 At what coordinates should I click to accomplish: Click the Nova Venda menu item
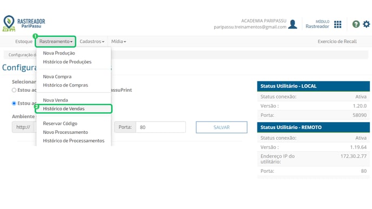click(x=55, y=100)
